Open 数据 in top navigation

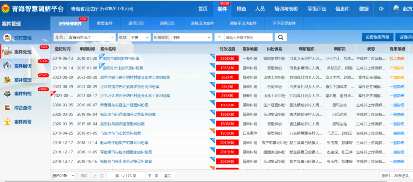coord(364,9)
